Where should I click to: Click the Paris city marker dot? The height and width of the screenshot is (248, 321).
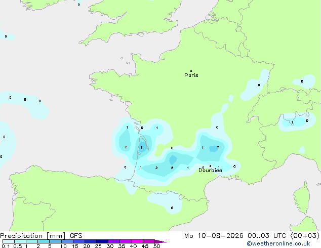pos(191,71)
